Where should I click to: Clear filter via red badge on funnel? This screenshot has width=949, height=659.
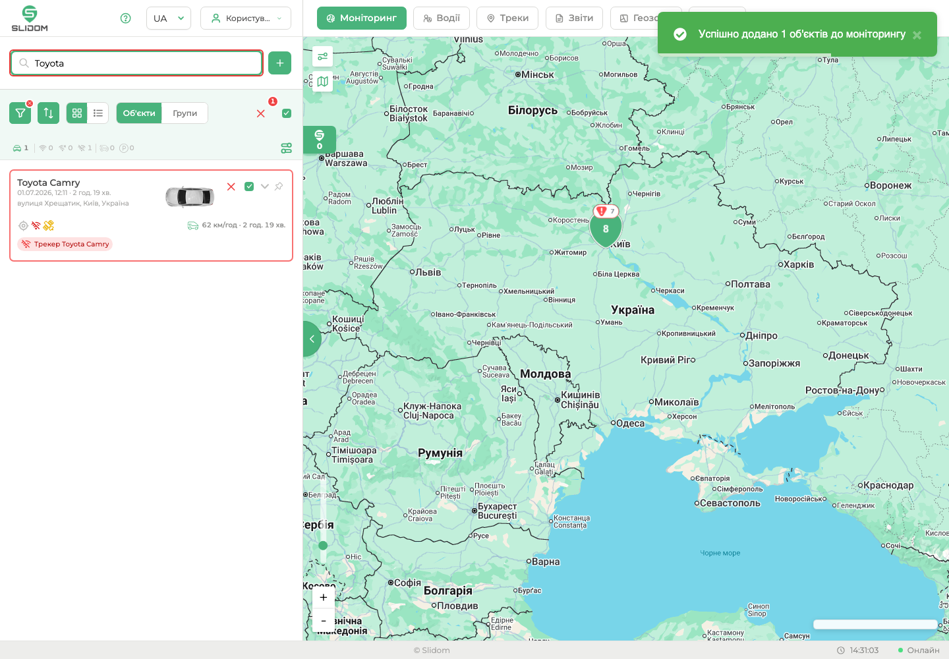point(30,103)
